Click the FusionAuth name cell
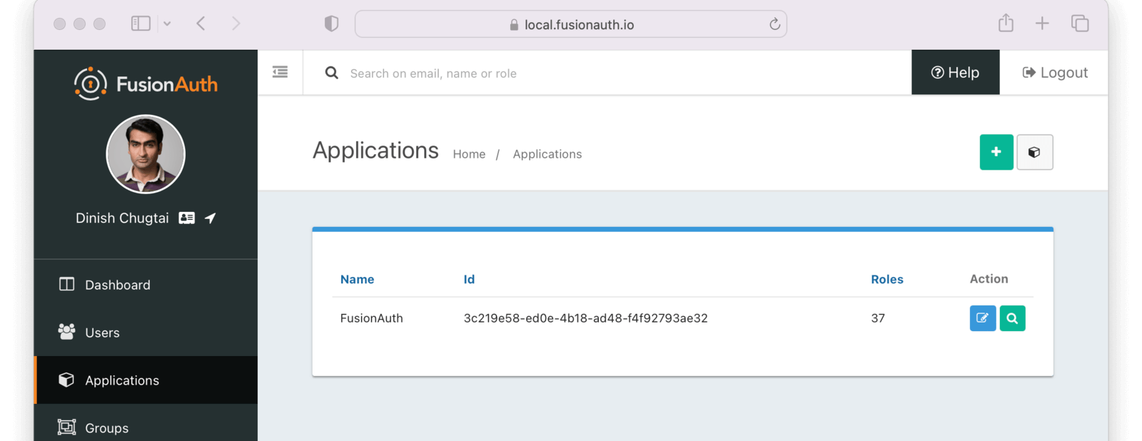 point(371,318)
